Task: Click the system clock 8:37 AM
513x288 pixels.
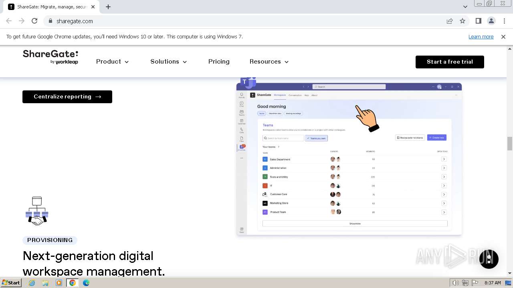Action: [493, 283]
